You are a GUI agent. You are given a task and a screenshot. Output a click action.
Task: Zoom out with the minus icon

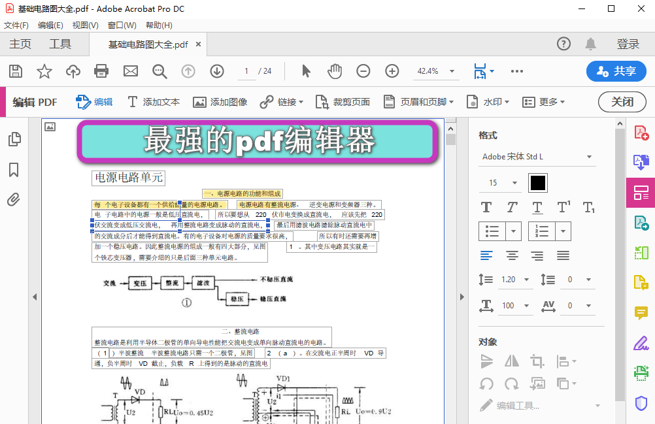(363, 71)
